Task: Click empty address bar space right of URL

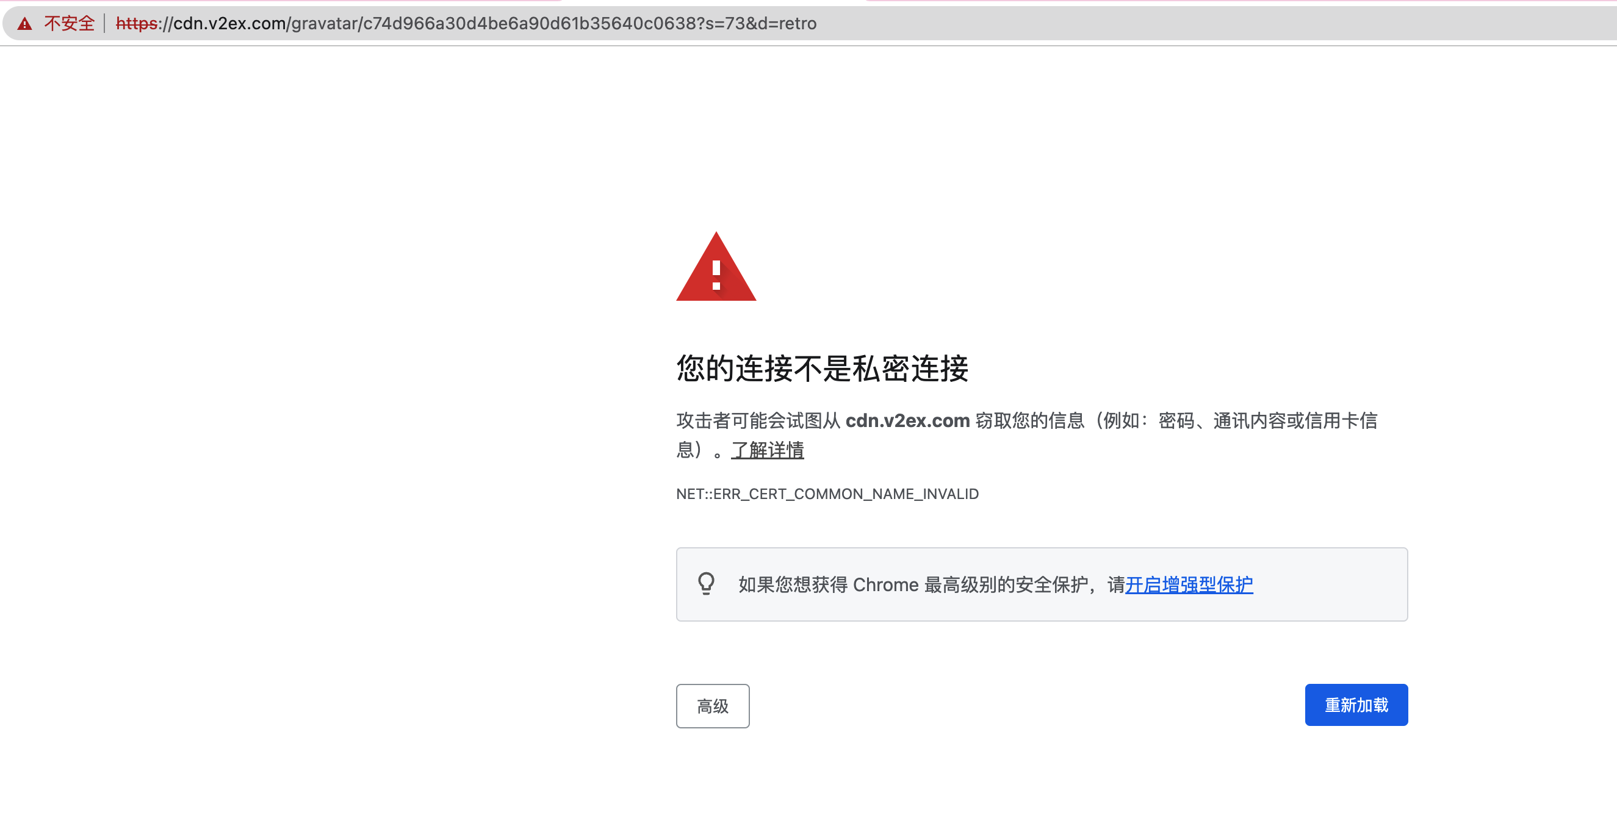Action: tap(1193, 24)
